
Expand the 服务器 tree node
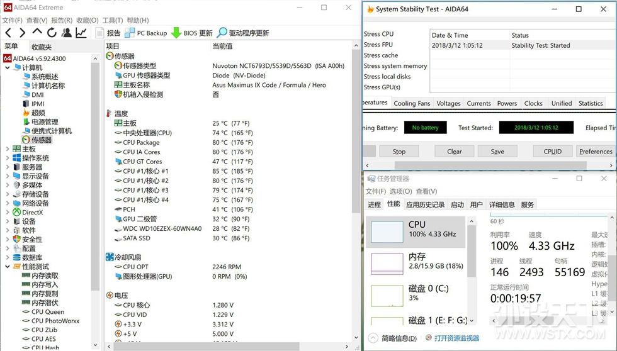tap(8, 167)
